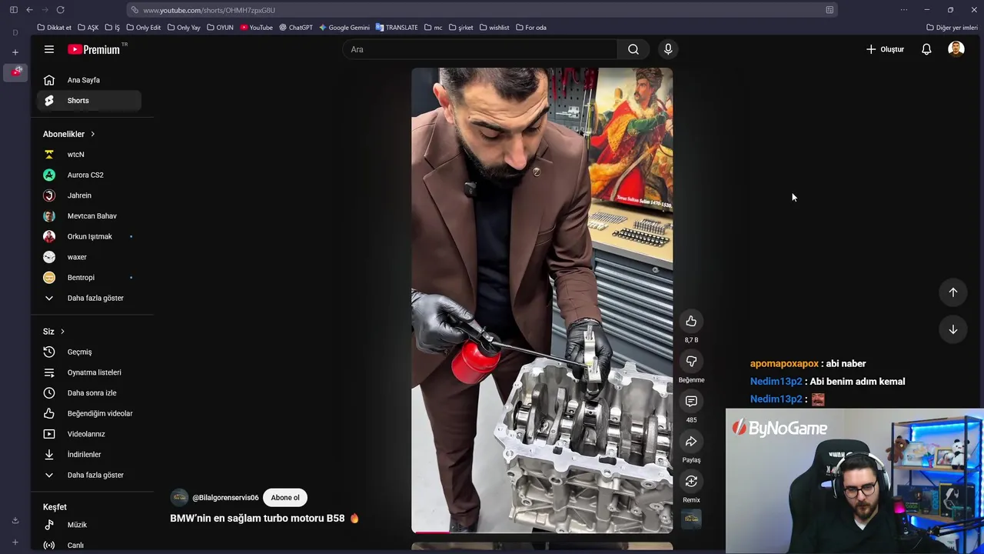The width and height of the screenshot is (984, 554).
Task: Open waxer channel
Action: click(88, 257)
